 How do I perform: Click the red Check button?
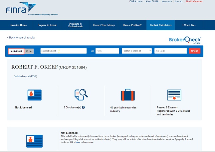195,51
